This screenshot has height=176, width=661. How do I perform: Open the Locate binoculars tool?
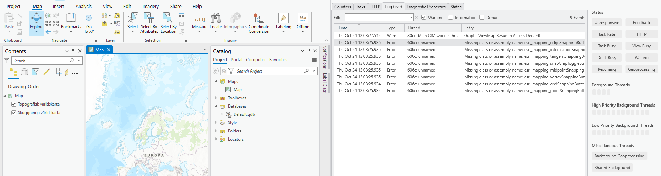(216, 19)
